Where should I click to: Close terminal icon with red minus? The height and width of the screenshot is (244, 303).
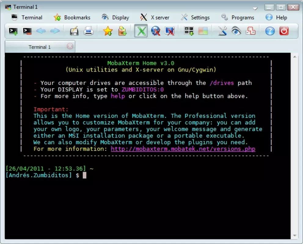pyautogui.click(x=27, y=31)
